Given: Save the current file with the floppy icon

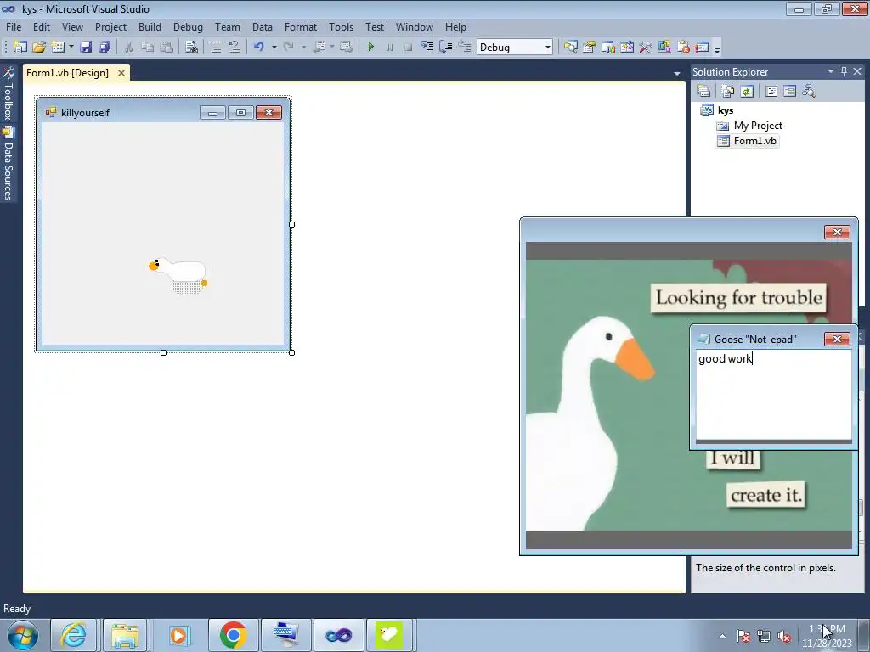Looking at the screenshot, I should click(x=86, y=48).
